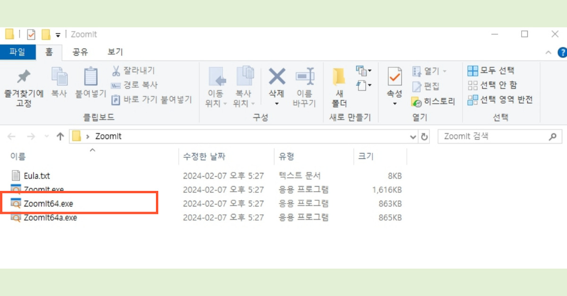Refresh the ZoomIt folder view

click(424, 137)
